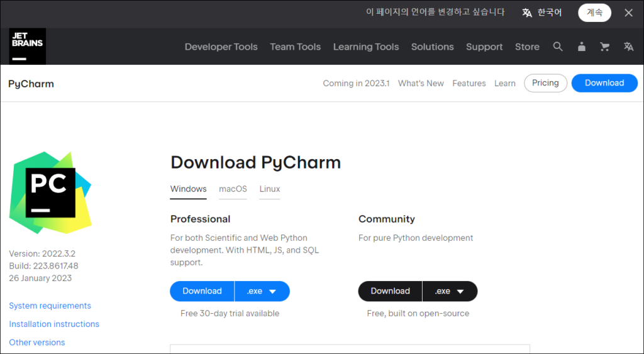This screenshot has width=644, height=354.
Task: Click the Professional edition heading
Action: tap(201, 219)
